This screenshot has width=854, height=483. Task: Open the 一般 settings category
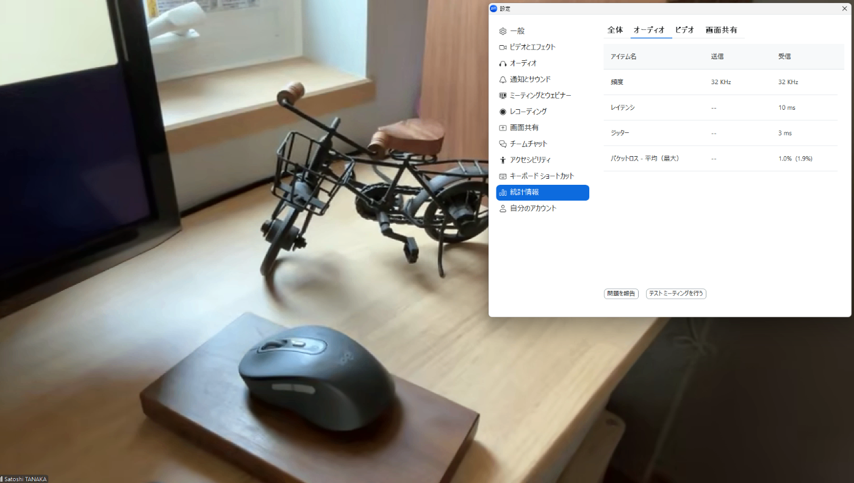pos(542,31)
